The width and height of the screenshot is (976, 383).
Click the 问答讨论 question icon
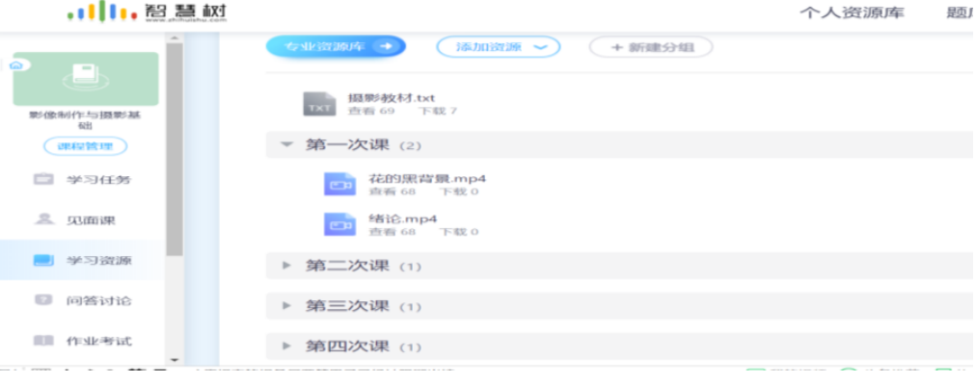click(x=43, y=300)
